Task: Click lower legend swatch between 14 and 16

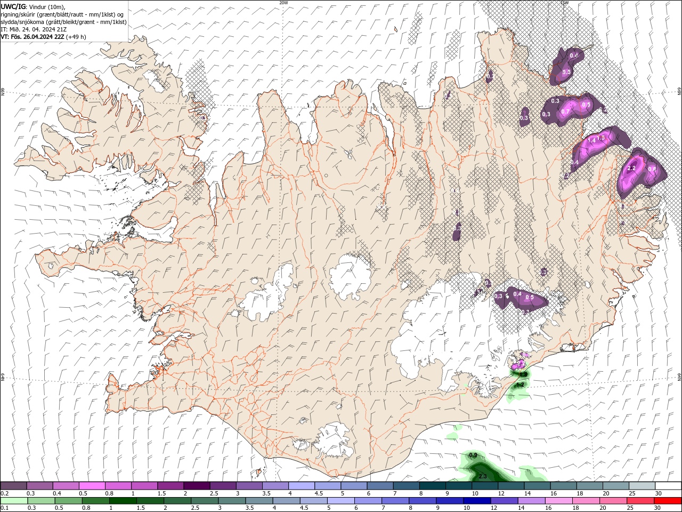Action: point(531,501)
